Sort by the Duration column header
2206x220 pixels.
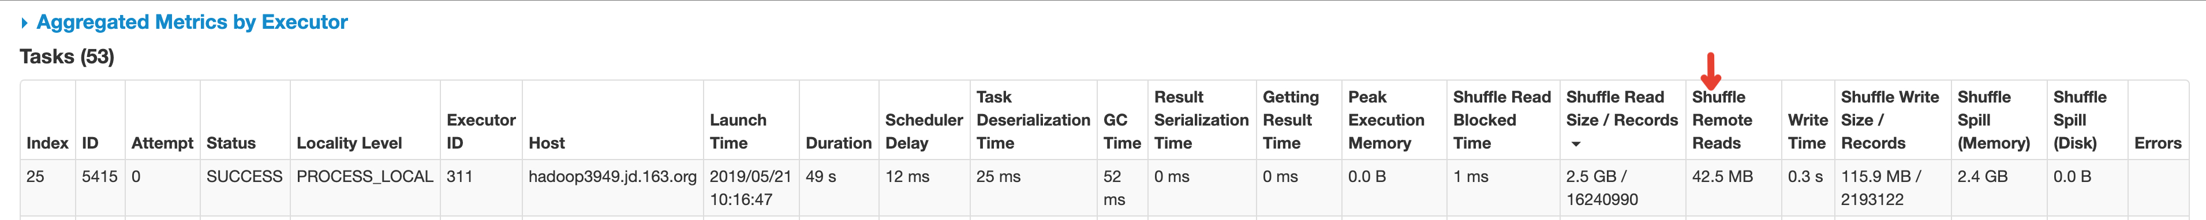[x=839, y=143]
